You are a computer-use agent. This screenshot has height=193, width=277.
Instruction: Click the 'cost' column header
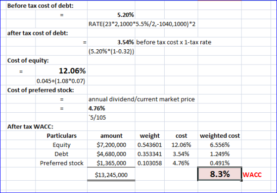tap(181, 136)
